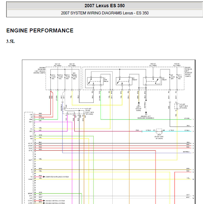Click the C/OPN relay symbol
Viewport: 203px width, 204px height.
click(95, 81)
